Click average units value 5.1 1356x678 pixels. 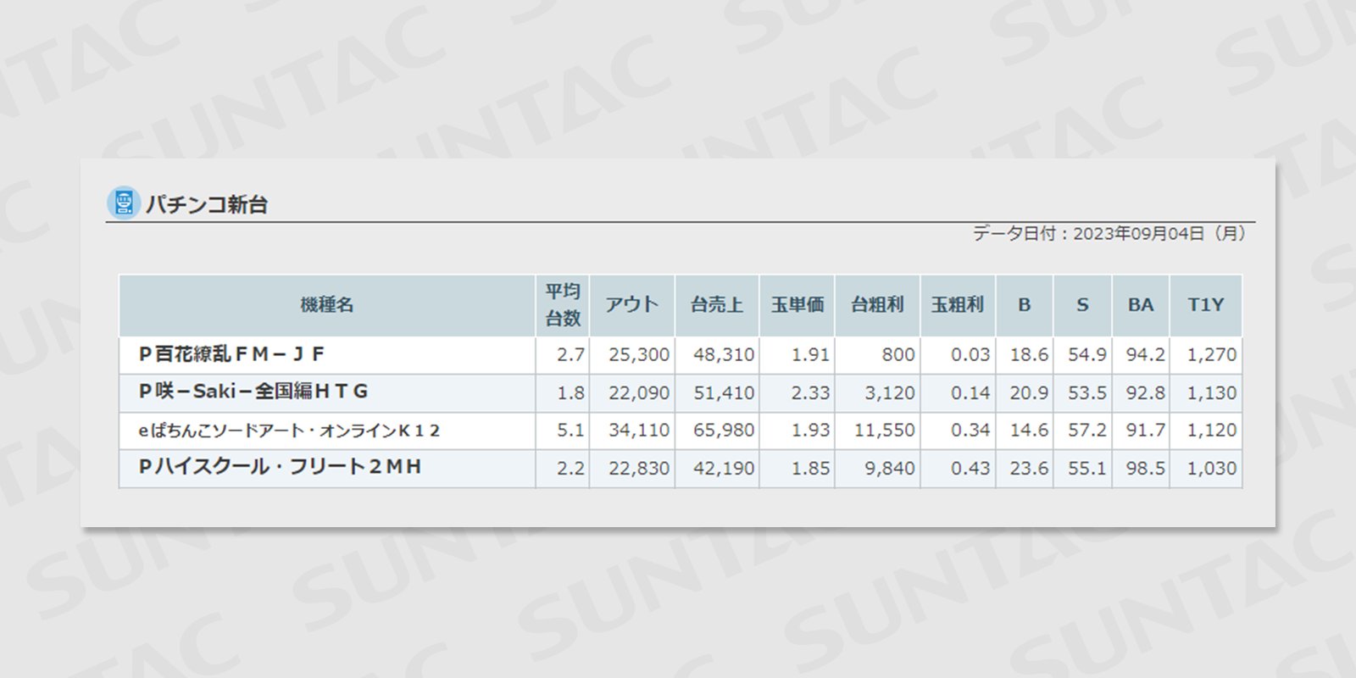(x=570, y=431)
